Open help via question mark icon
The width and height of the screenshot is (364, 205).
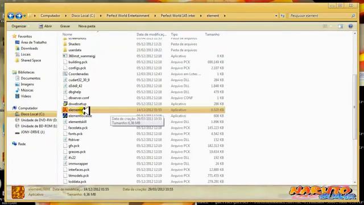tap(350, 26)
